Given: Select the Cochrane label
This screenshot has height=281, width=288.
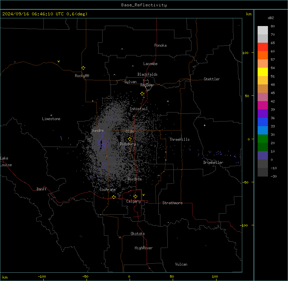Looking at the screenshot, I should [x=108, y=190].
